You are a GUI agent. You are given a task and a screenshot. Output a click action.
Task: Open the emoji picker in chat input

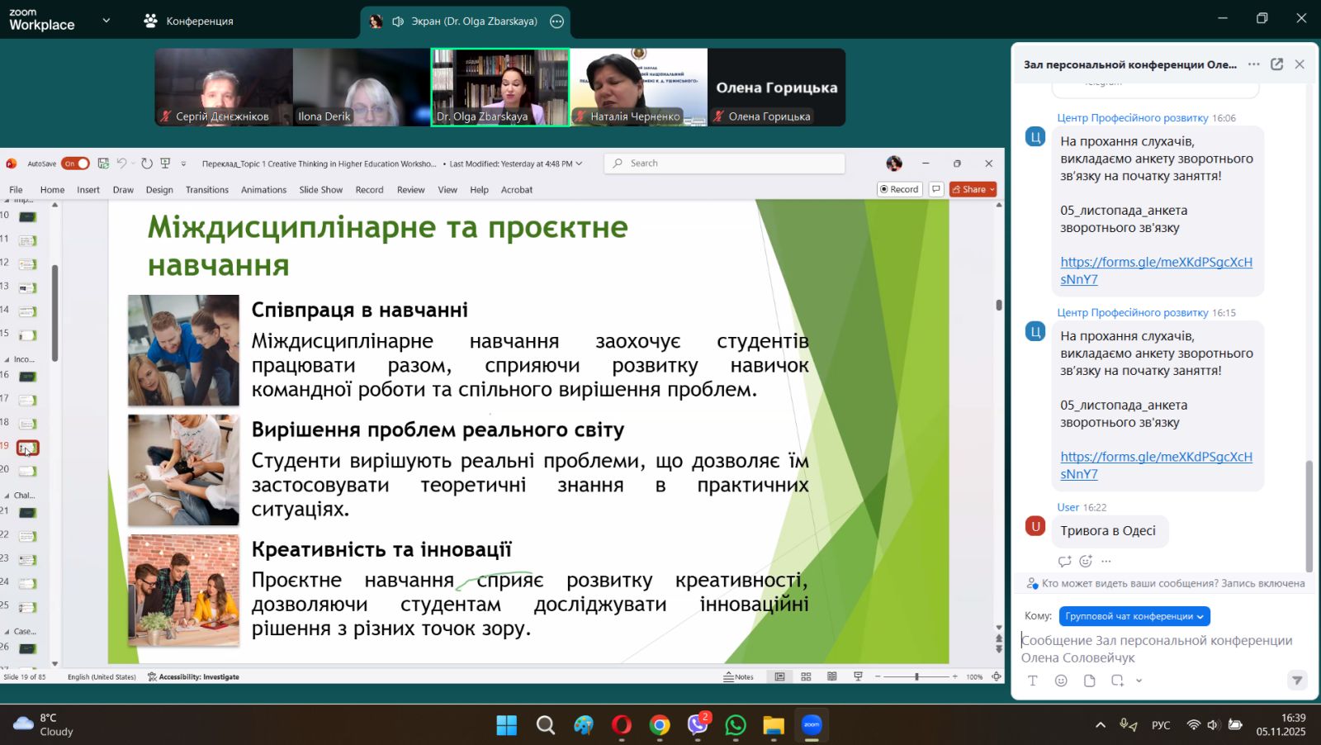pyautogui.click(x=1061, y=681)
